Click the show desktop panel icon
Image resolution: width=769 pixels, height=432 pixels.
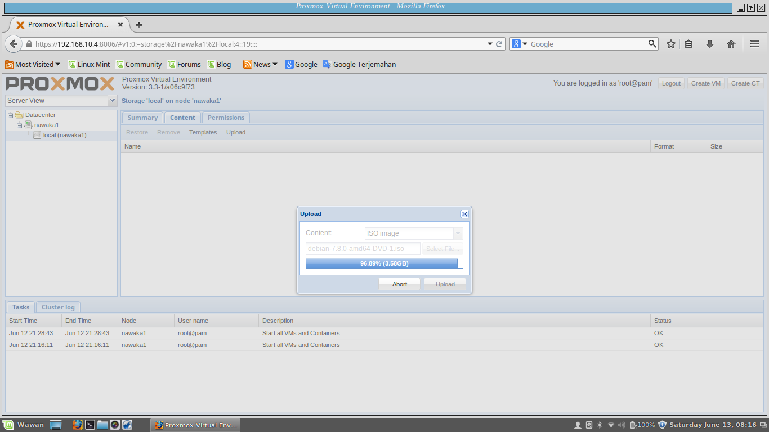pyautogui.click(x=56, y=425)
